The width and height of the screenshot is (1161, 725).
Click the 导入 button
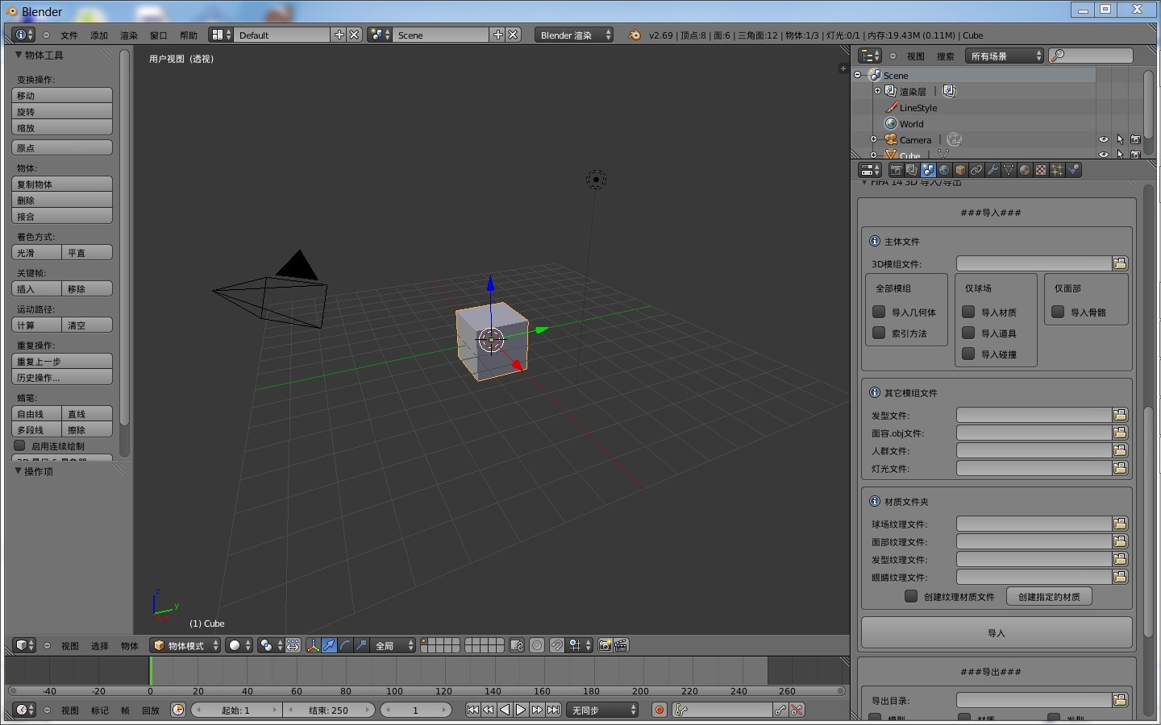click(997, 633)
